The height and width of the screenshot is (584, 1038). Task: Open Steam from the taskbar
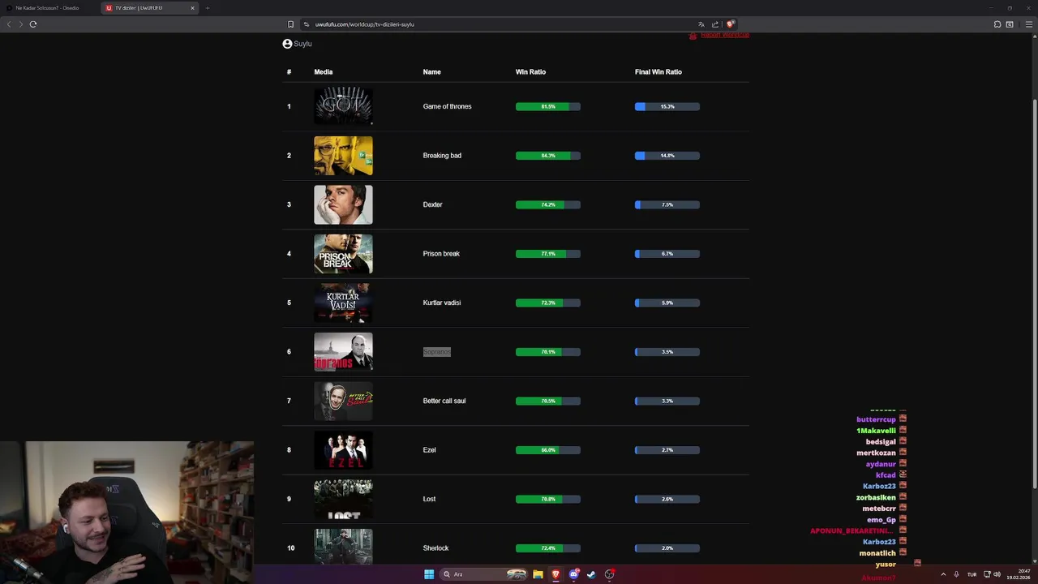click(x=591, y=574)
